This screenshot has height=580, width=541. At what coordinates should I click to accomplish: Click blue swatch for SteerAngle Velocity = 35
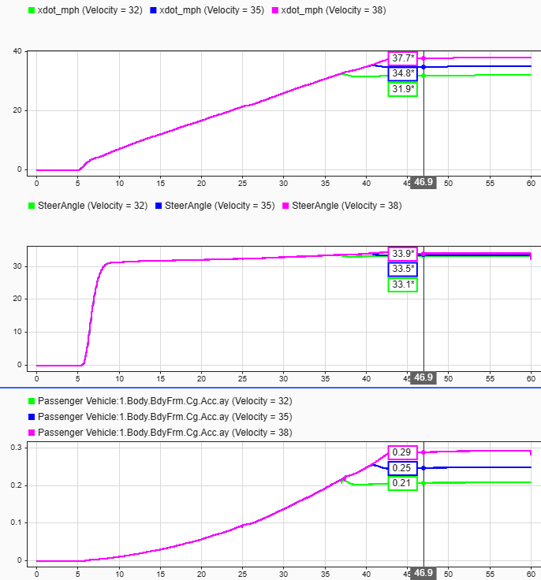click(x=159, y=206)
